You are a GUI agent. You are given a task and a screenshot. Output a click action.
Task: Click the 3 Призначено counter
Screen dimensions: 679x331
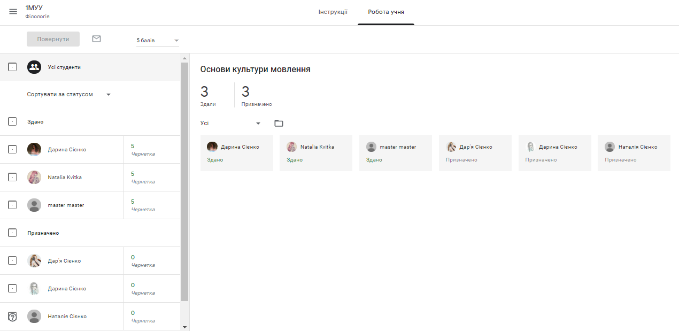click(x=257, y=95)
